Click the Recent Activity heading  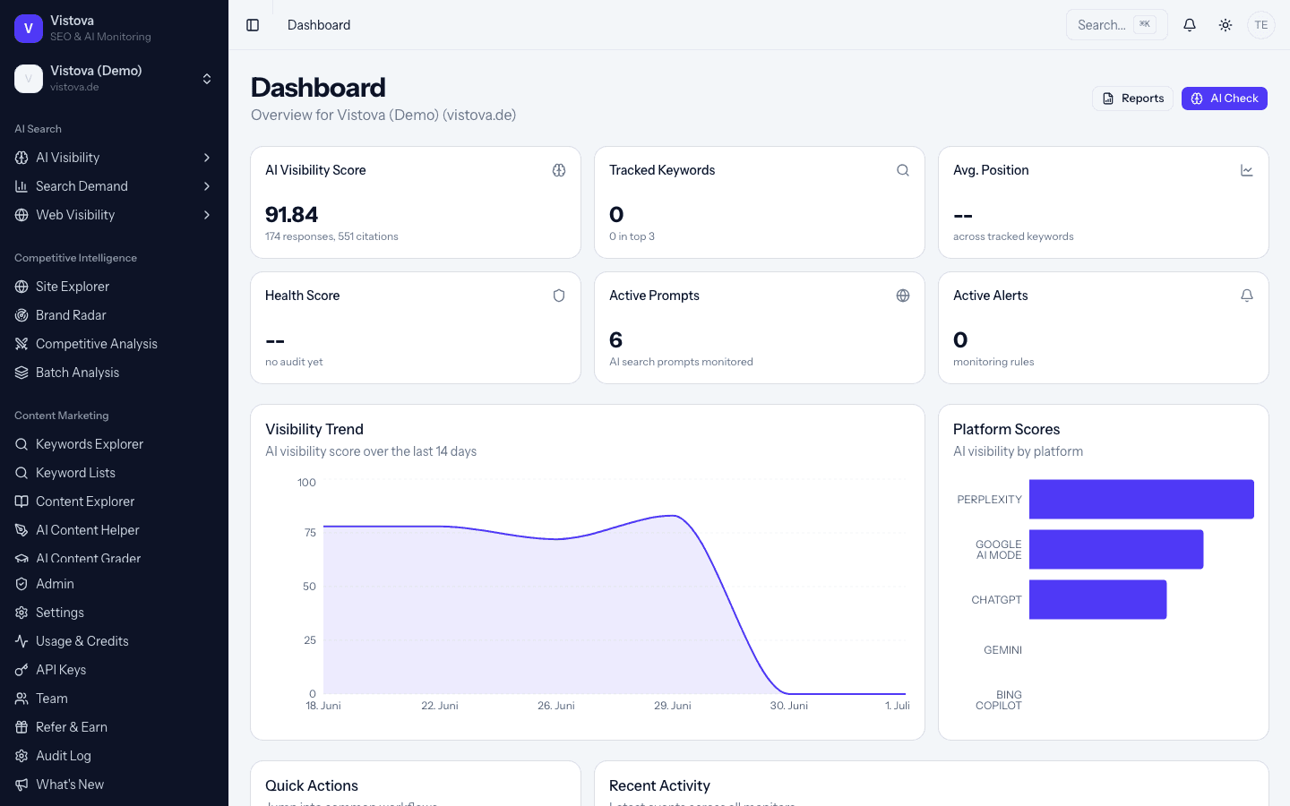[659, 785]
